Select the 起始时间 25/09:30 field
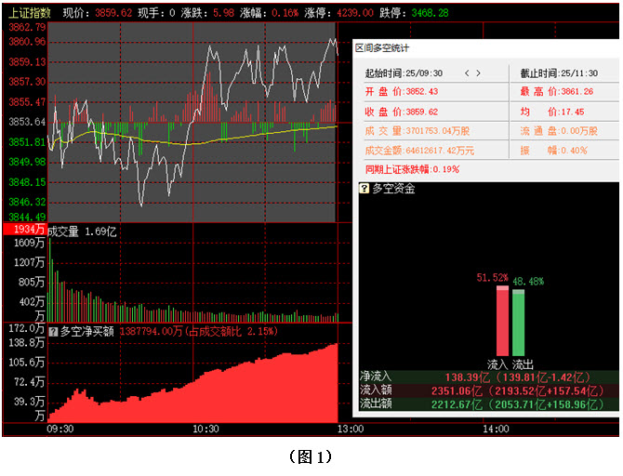The height and width of the screenshot is (476, 623). (404, 73)
